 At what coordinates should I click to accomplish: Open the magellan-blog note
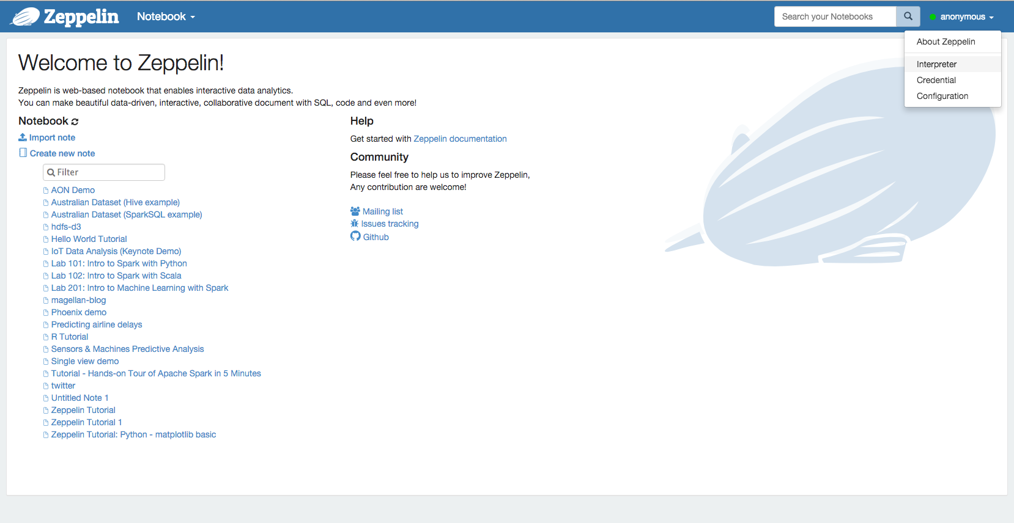(x=79, y=300)
